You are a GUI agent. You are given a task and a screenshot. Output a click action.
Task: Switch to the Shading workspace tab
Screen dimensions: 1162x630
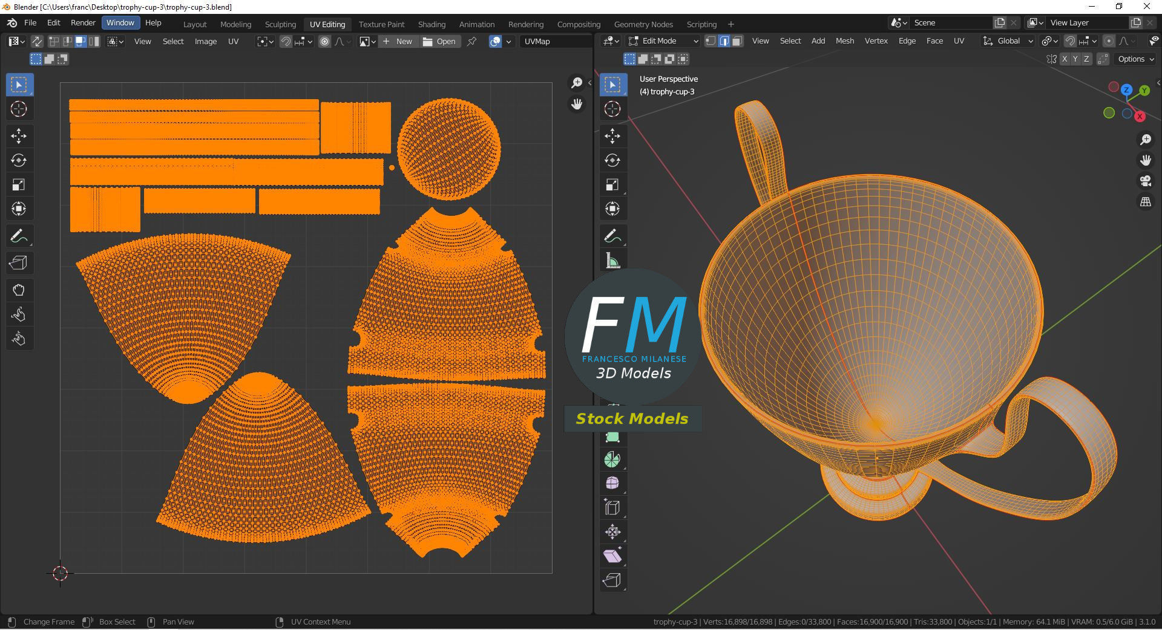click(432, 24)
